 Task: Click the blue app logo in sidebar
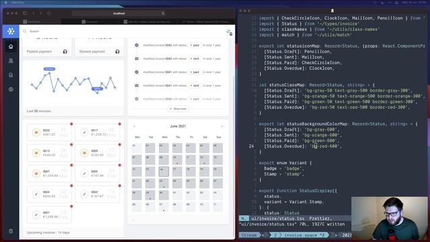(11, 32)
